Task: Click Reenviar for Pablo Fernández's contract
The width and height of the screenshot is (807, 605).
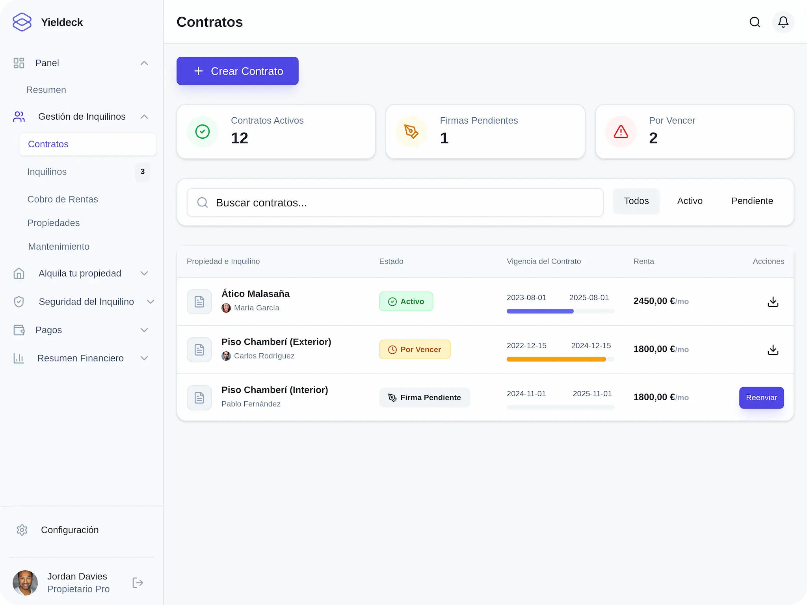Action: (x=761, y=397)
